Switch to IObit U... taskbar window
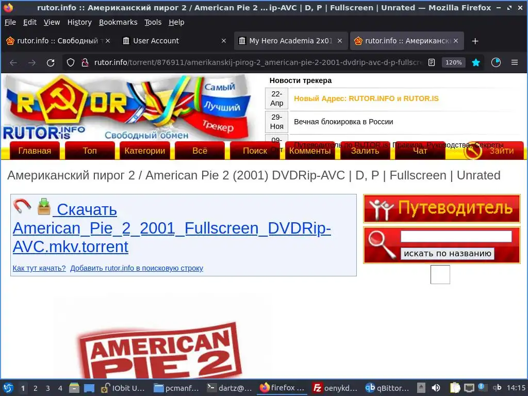Image resolution: width=528 pixels, height=396 pixels. pos(123,388)
